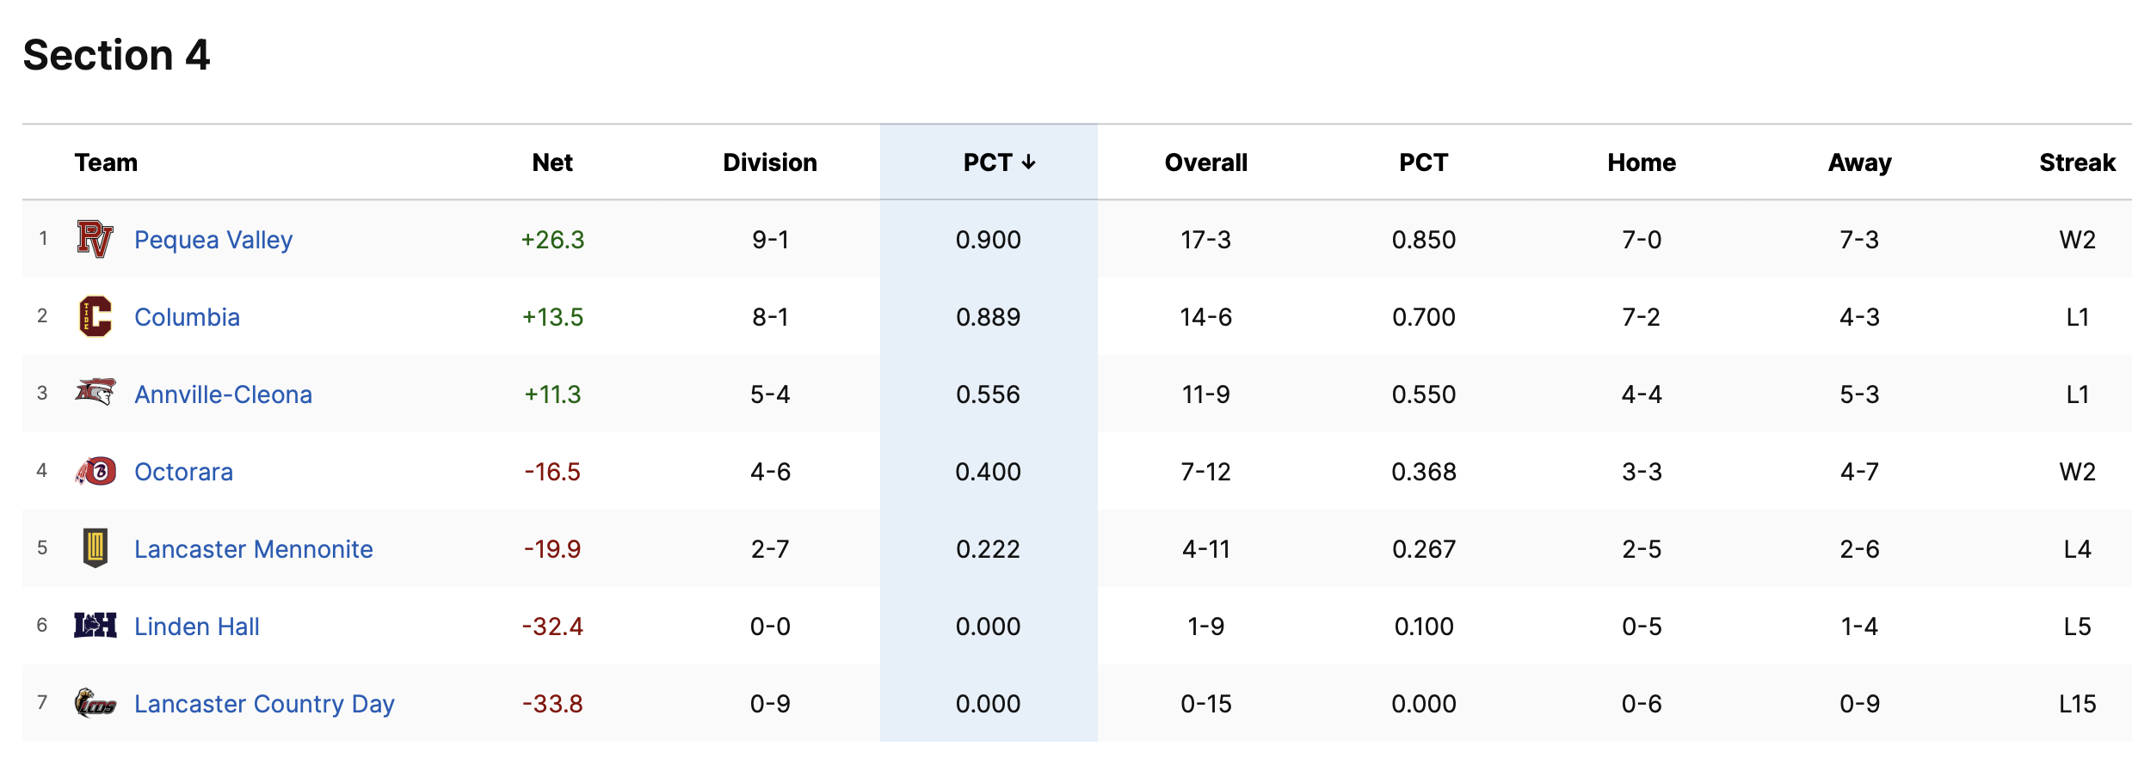Click the Octorara team logo
The width and height of the screenshot is (2132, 758).
[x=96, y=471]
